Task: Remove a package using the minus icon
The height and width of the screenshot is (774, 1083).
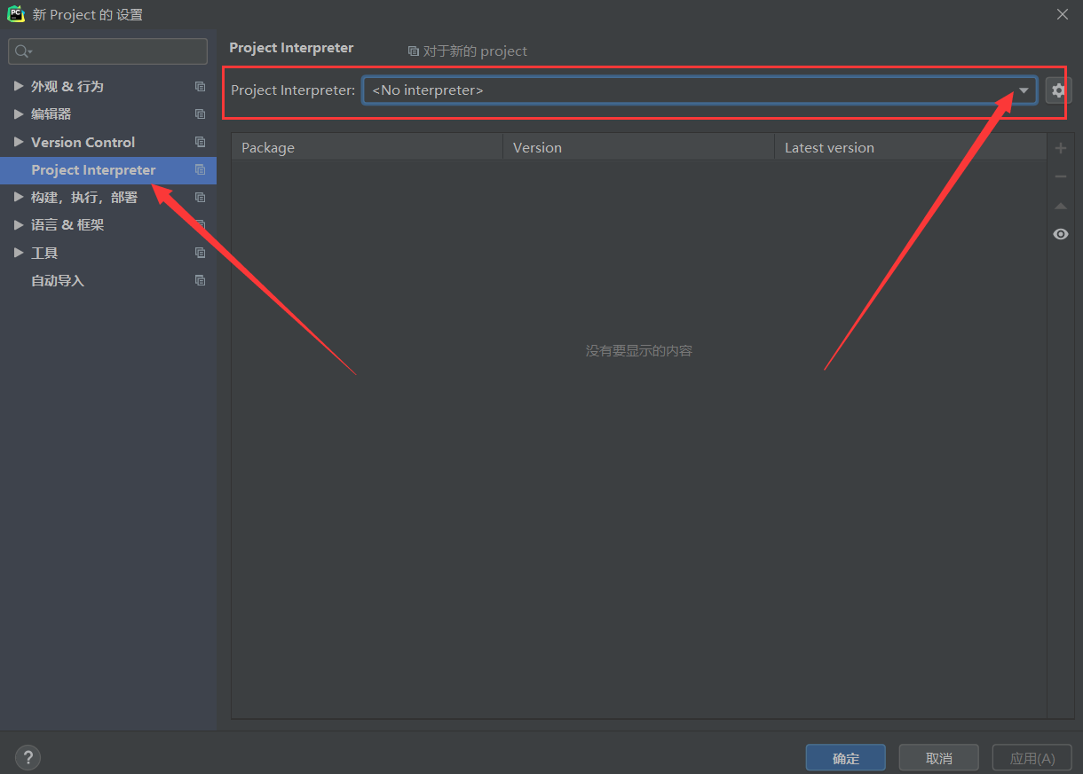Action: 1060,176
